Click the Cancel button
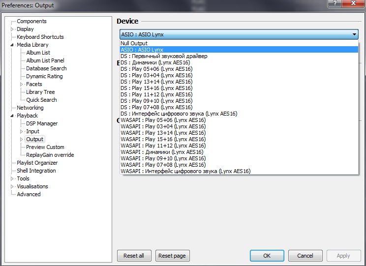This screenshot has height=266, width=366. tap(305, 256)
